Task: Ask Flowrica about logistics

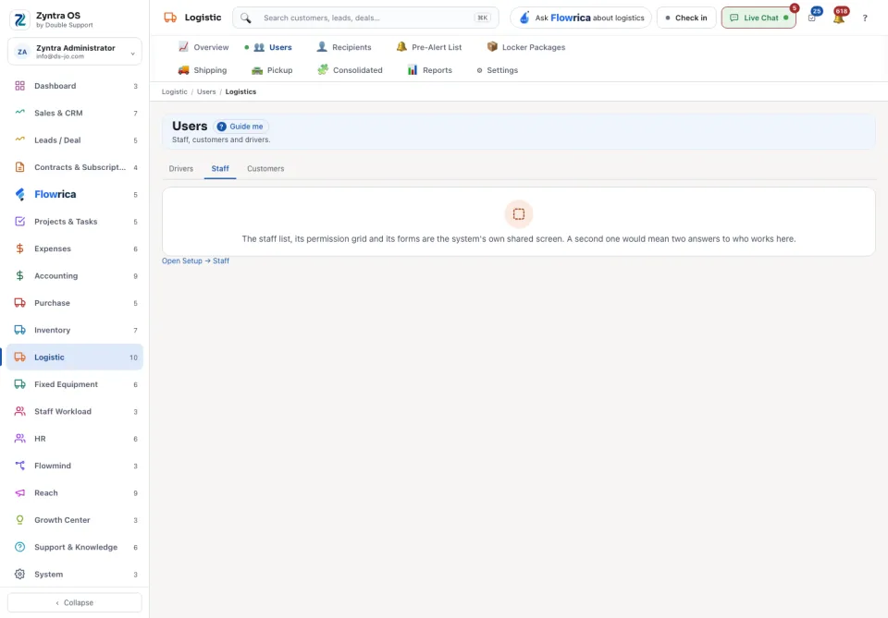Action: 581,18
